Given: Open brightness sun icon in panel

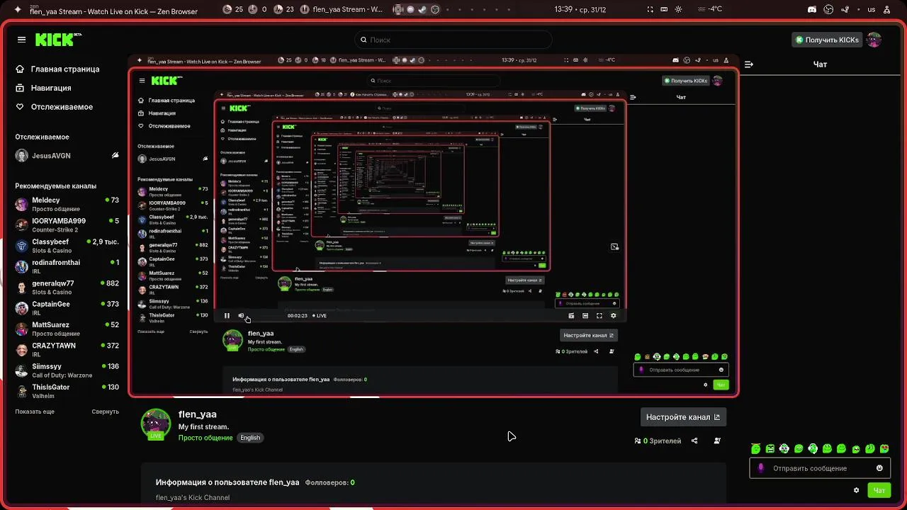Looking at the screenshot, I should (678, 10).
